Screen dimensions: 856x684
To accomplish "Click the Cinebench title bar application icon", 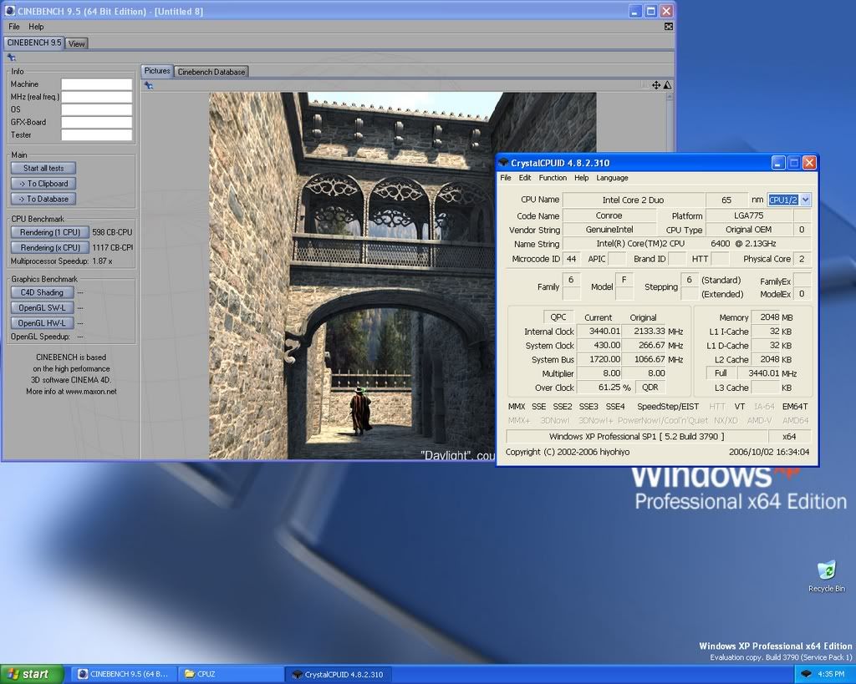I will pyautogui.click(x=10, y=11).
